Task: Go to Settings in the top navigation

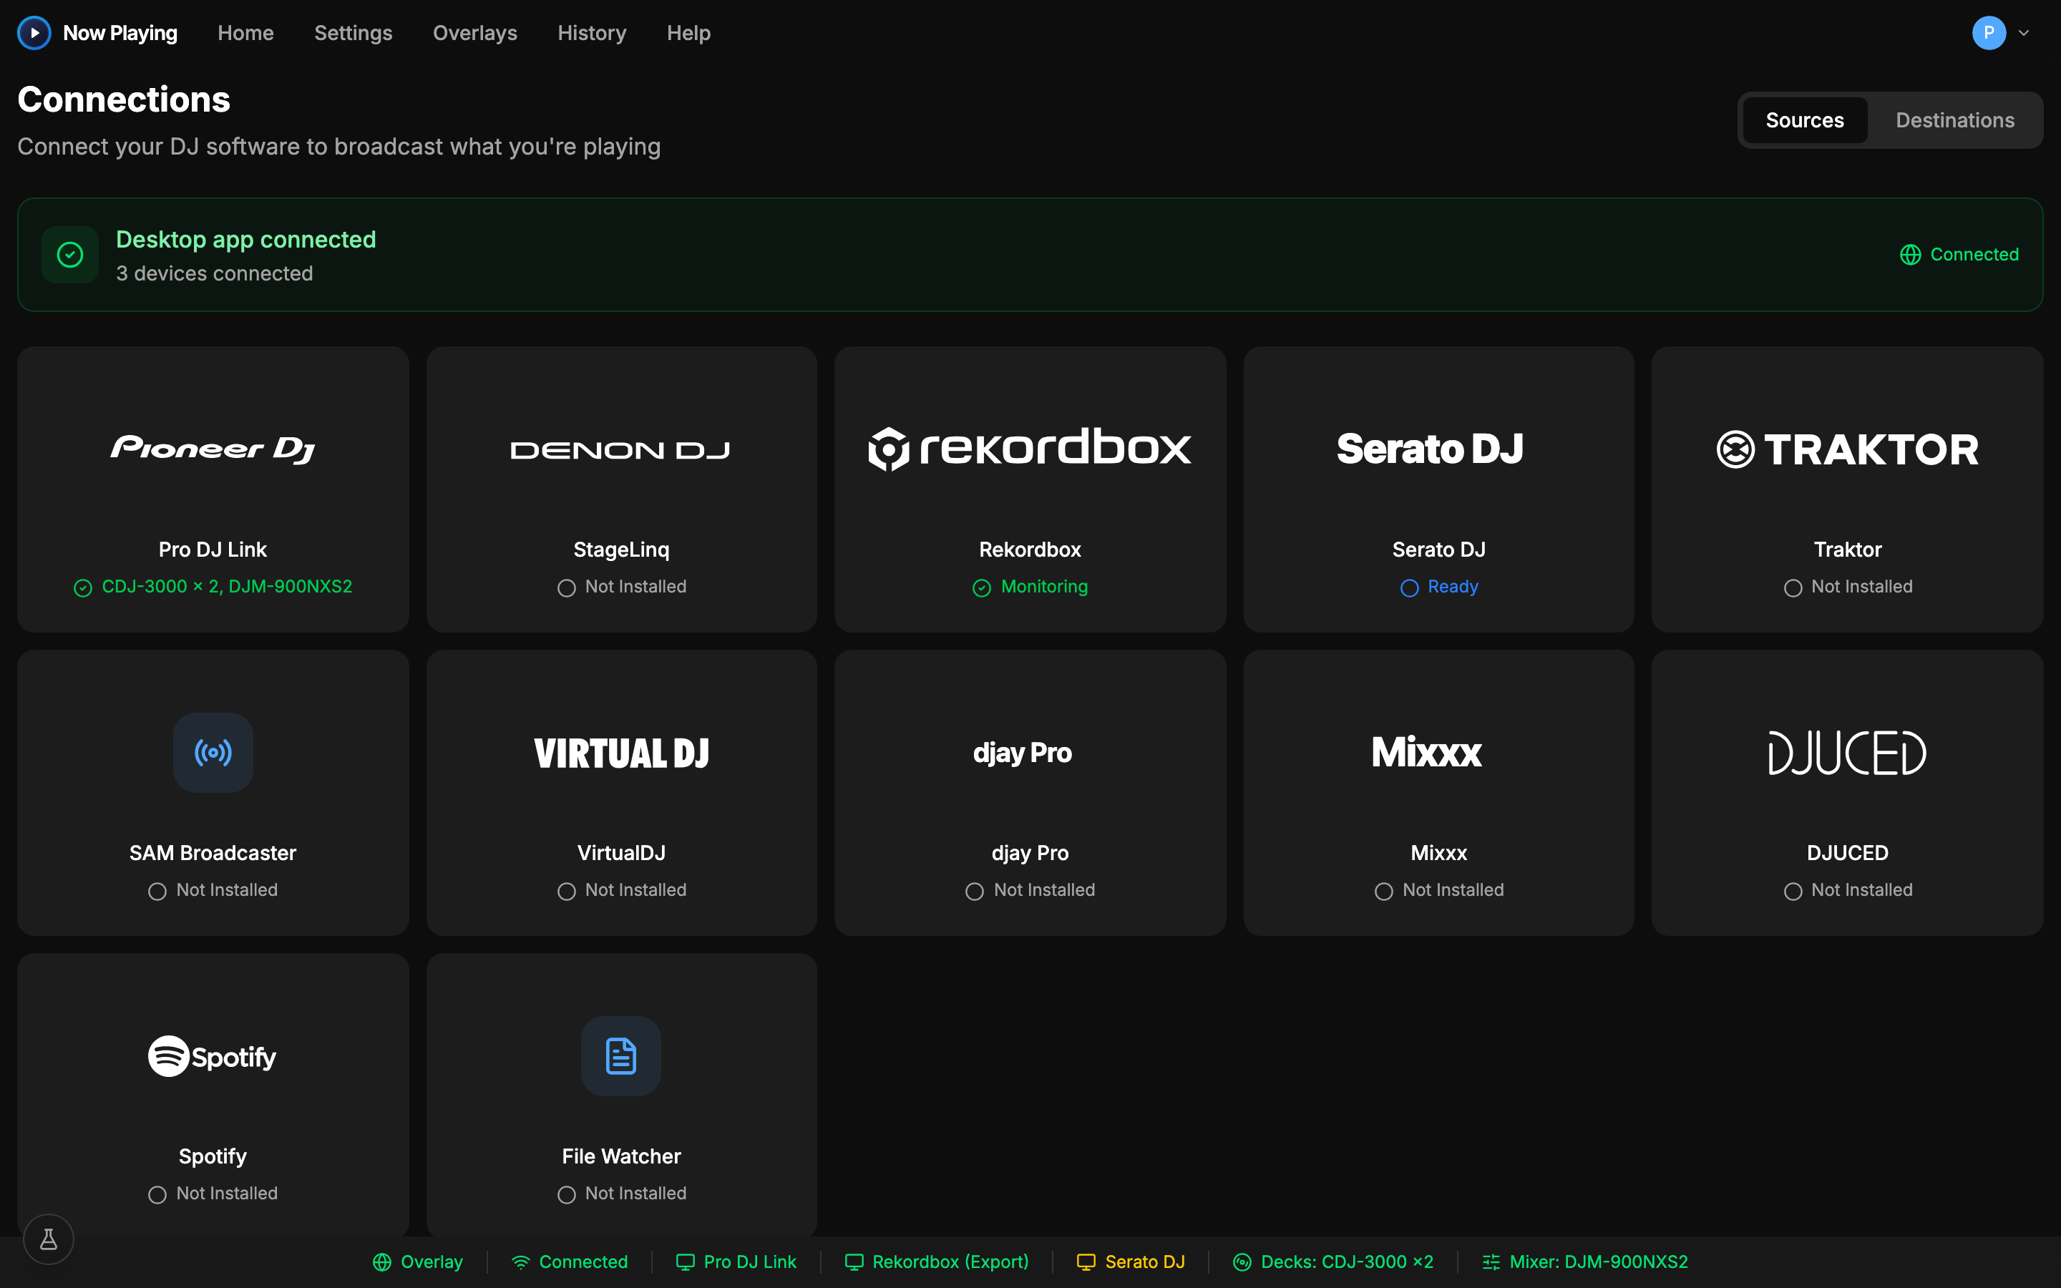Action: [x=353, y=33]
